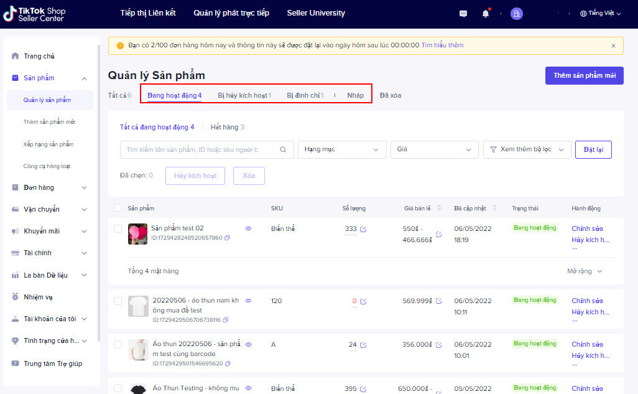Open the Đã xóa tab

[x=390, y=95]
